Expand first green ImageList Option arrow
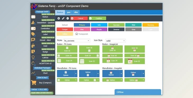 pos(121,80)
